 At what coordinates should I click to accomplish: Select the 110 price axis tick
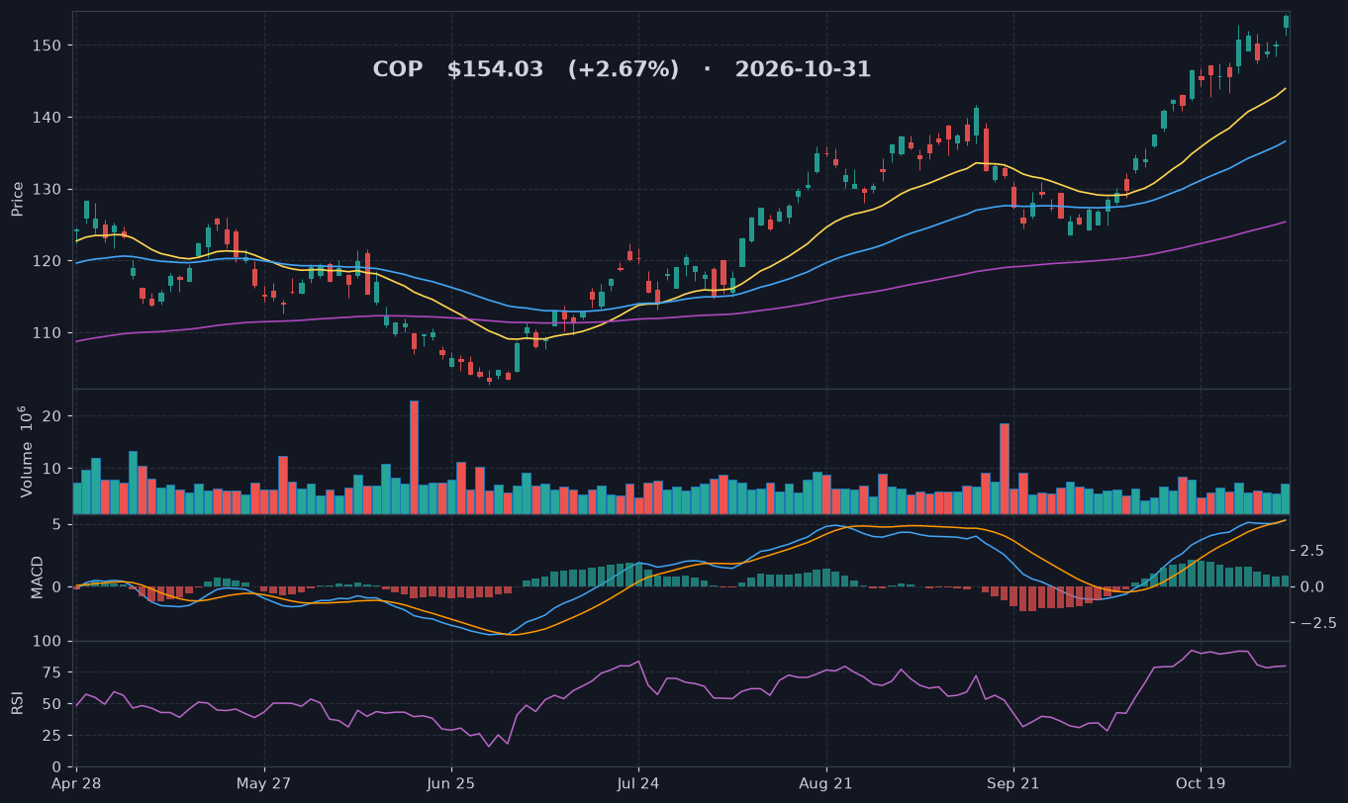pos(49,332)
